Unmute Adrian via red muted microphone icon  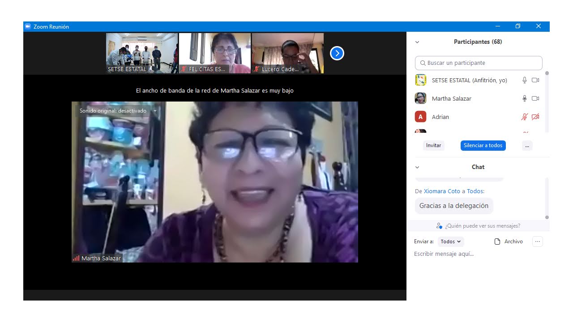click(x=525, y=117)
